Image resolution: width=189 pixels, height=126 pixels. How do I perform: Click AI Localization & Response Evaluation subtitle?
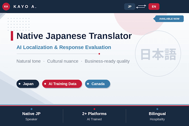coord(64,47)
